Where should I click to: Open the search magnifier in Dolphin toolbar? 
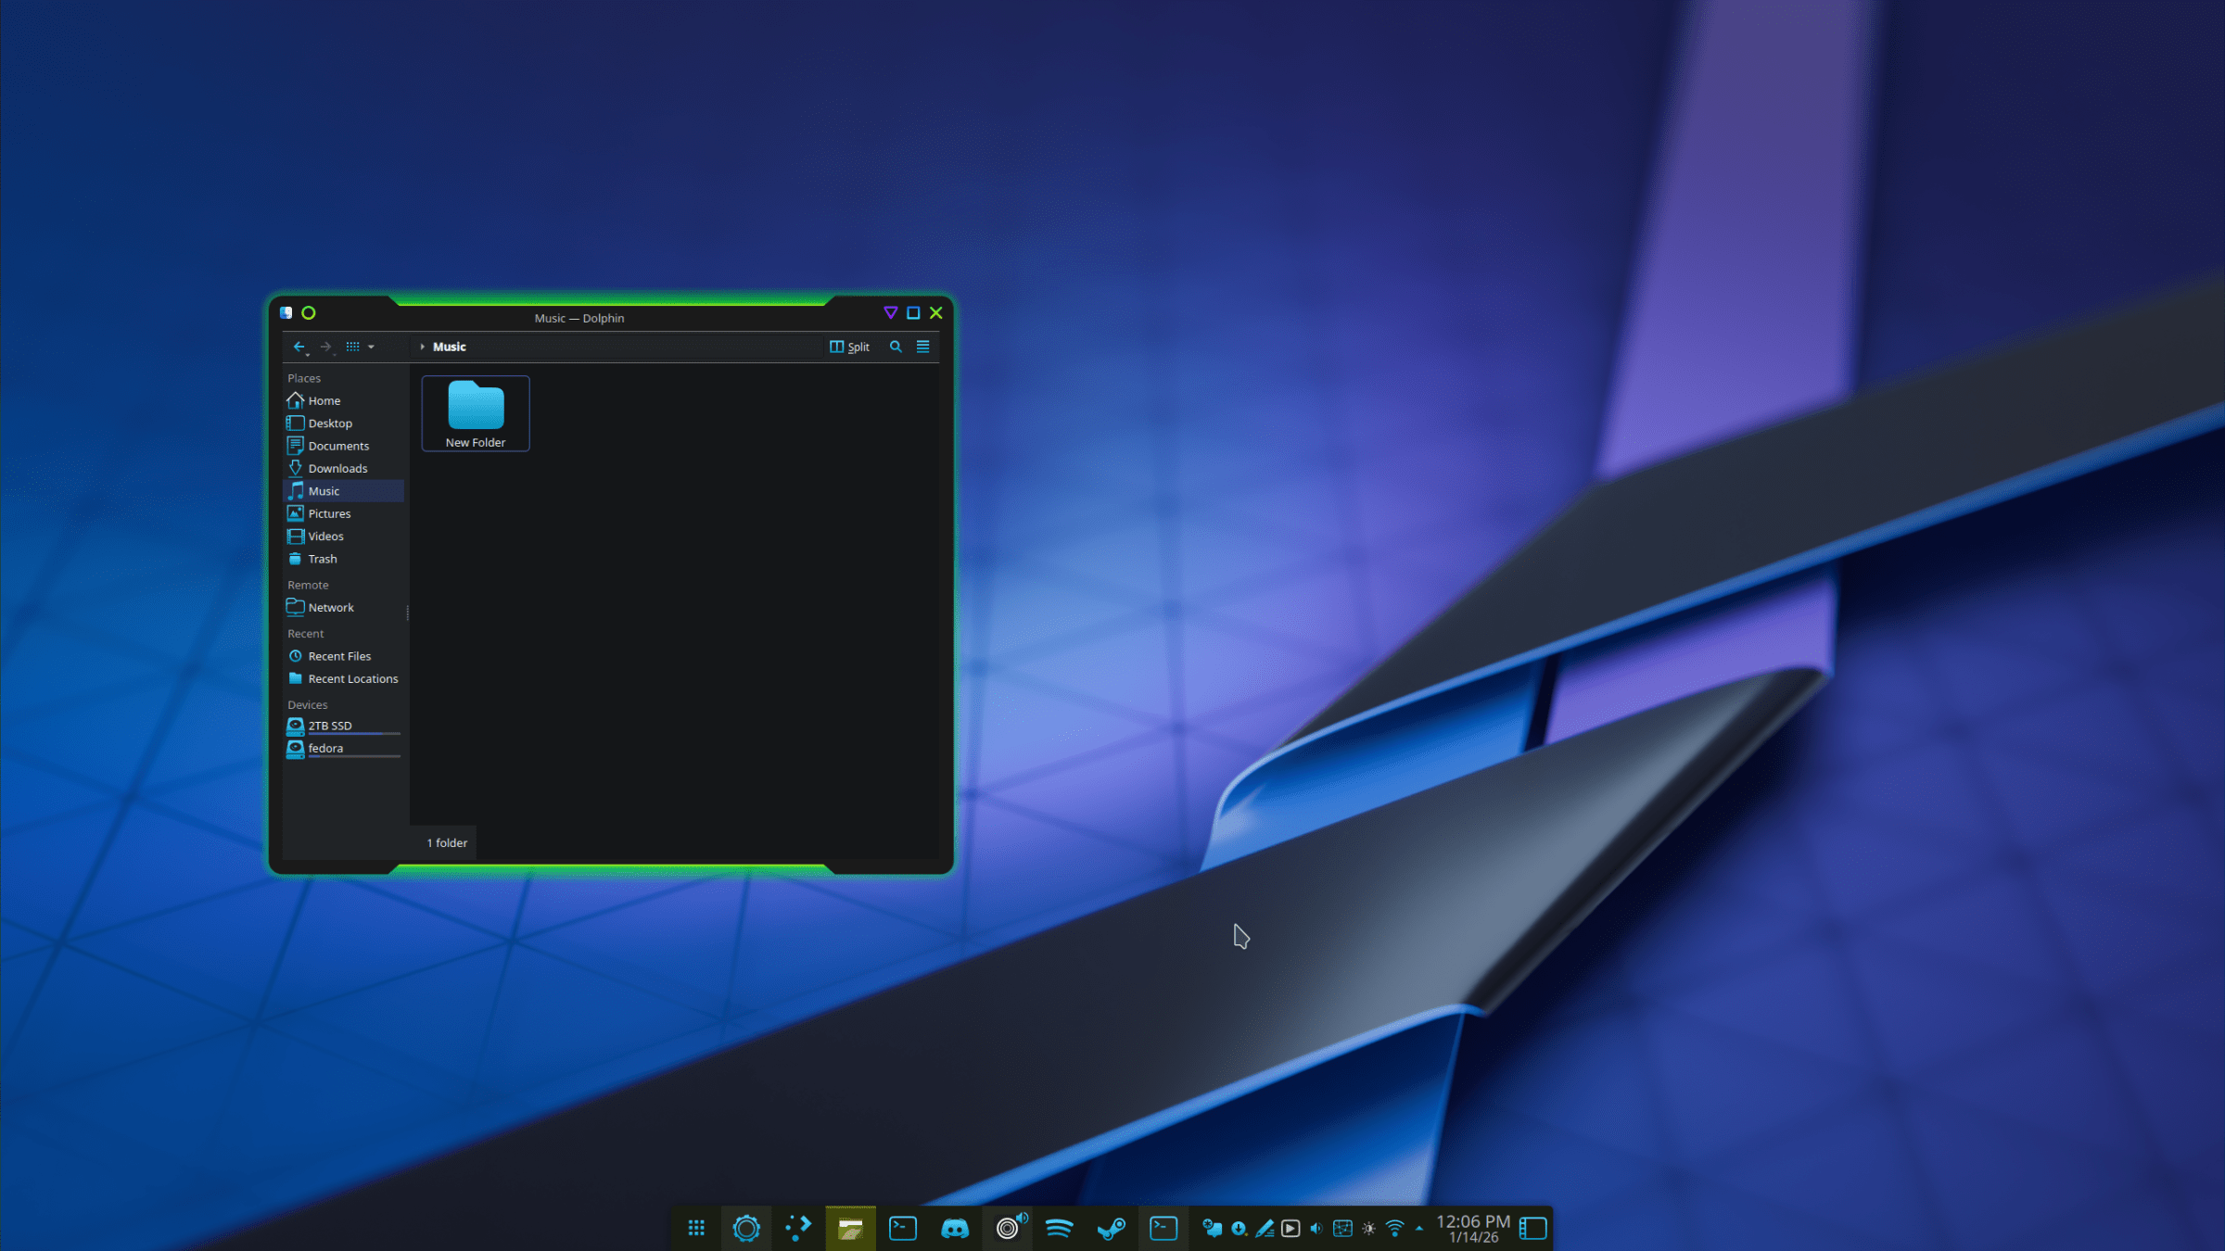click(x=896, y=347)
